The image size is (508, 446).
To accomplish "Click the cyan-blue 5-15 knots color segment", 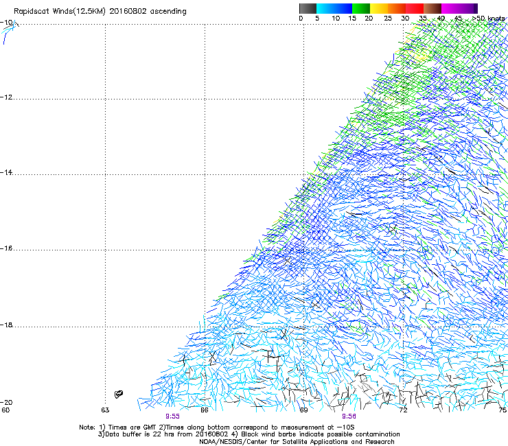I will click(x=334, y=8).
